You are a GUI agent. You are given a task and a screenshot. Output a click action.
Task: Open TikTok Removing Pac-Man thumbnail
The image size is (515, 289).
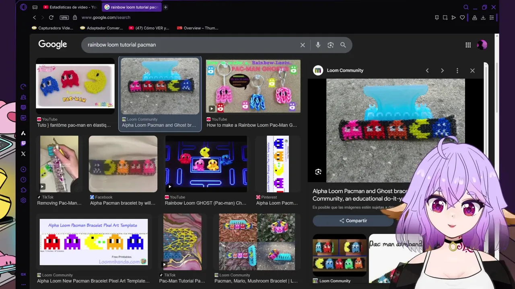click(x=59, y=164)
